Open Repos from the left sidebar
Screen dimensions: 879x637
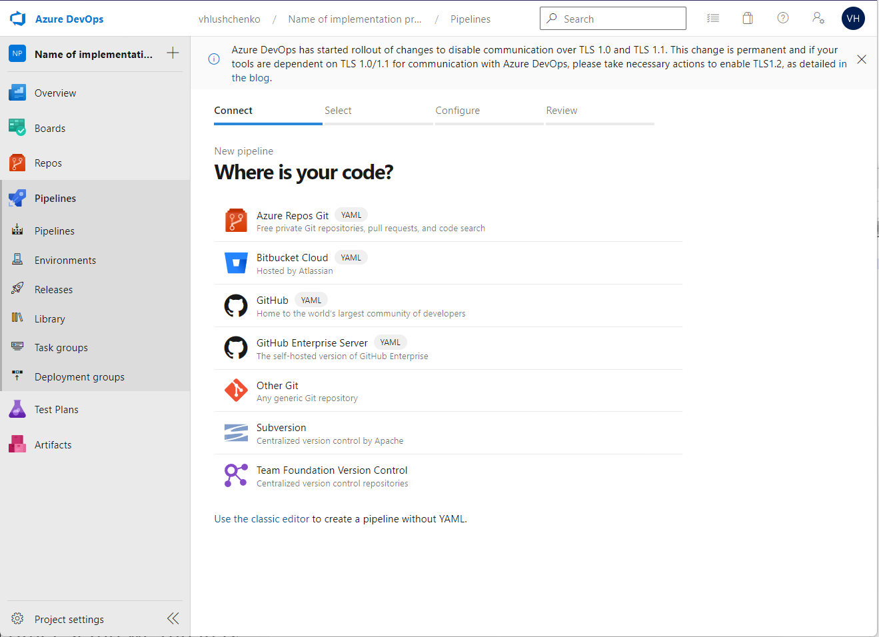[16, 163]
